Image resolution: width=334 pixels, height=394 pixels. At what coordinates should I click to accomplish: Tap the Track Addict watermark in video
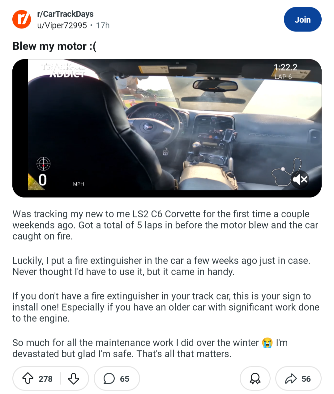(63, 70)
